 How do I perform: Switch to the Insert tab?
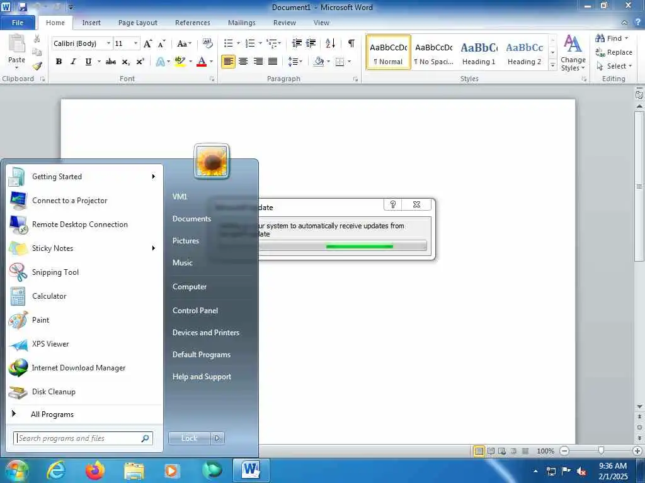coord(91,23)
